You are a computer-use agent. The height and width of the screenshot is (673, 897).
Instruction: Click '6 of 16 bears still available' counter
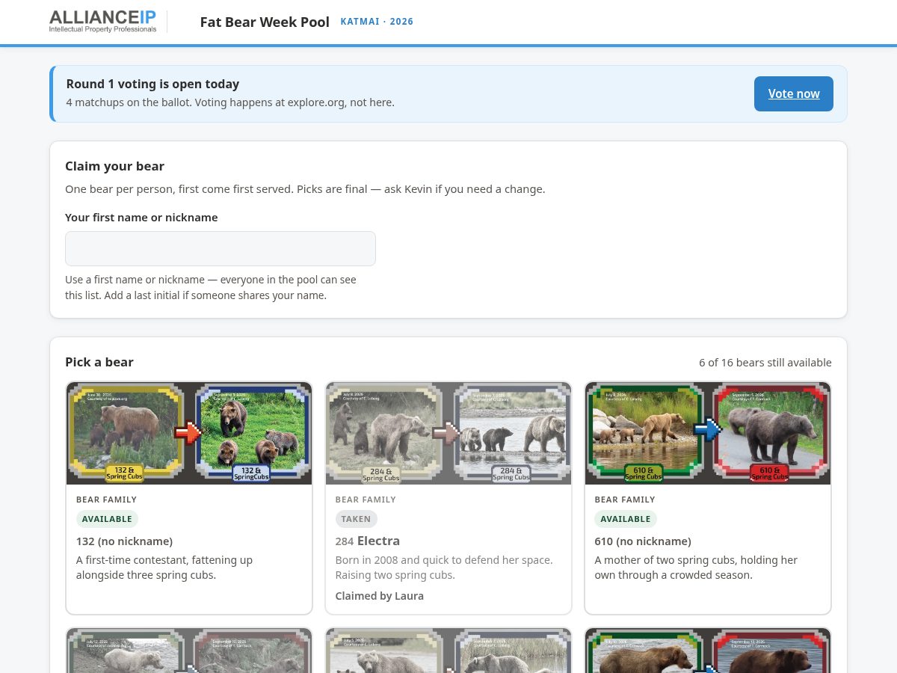pos(765,362)
